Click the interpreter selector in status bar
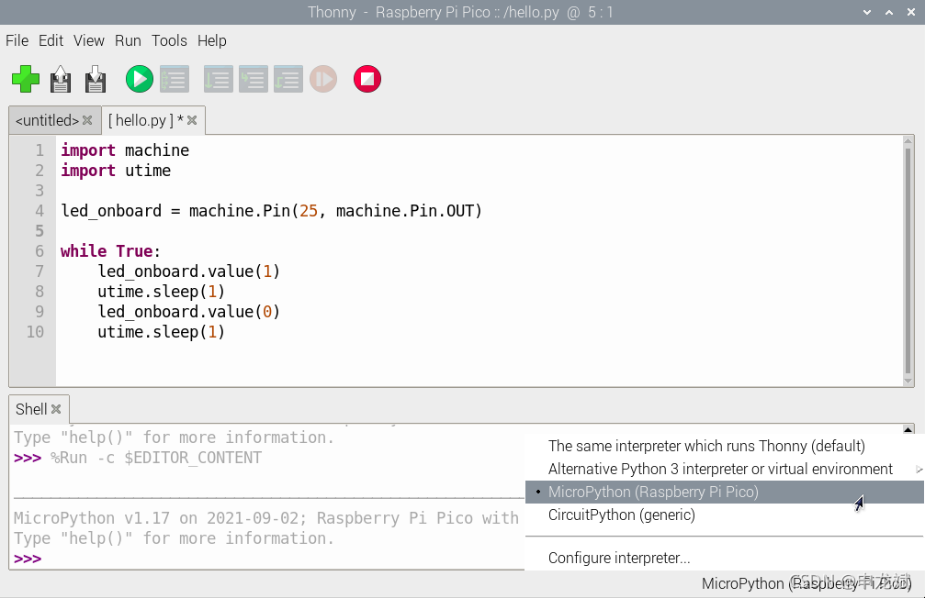Image resolution: width=925 pixels, height=598 pixels. coord(807,583)
